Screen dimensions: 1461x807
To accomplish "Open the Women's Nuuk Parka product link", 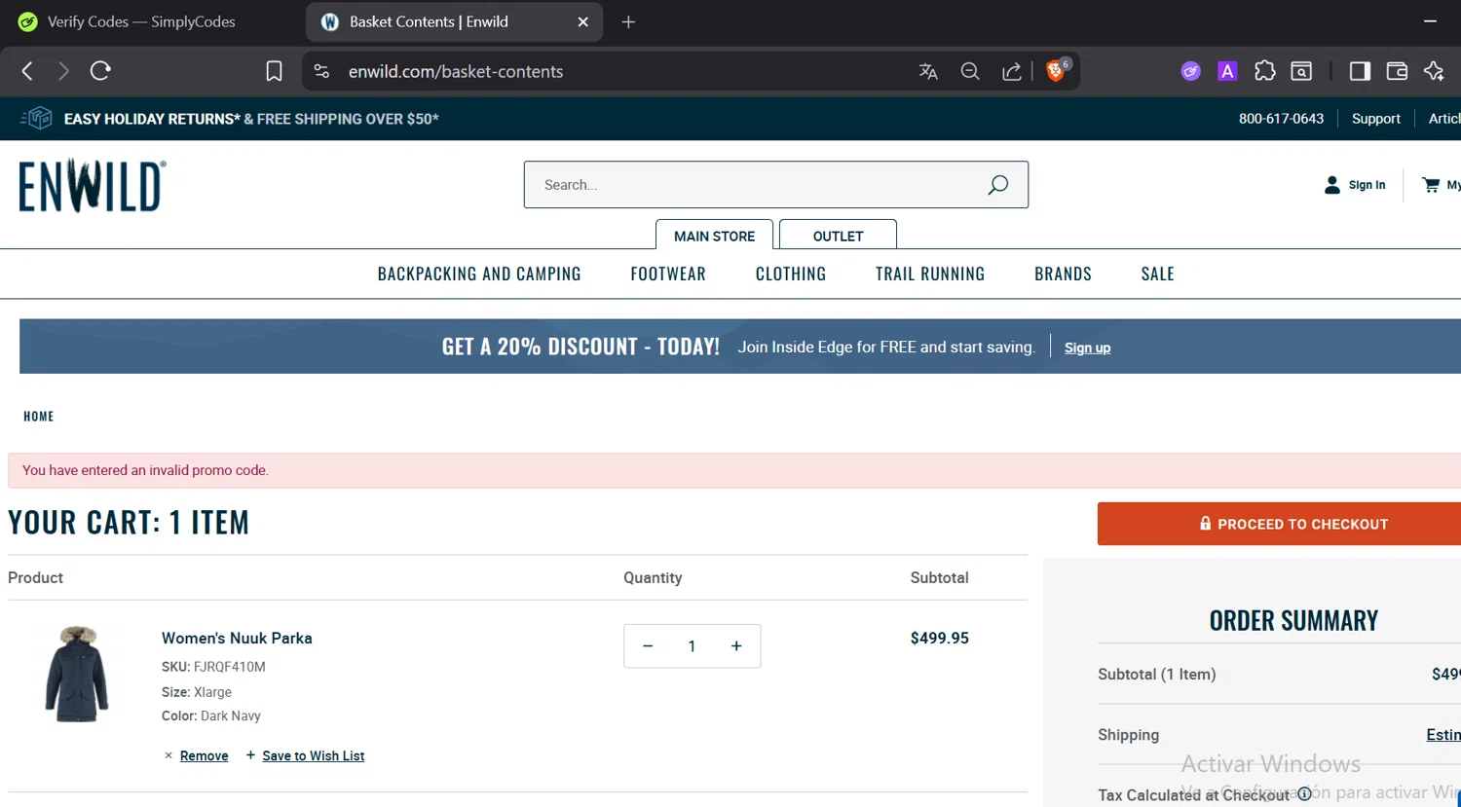I will 237,638.
